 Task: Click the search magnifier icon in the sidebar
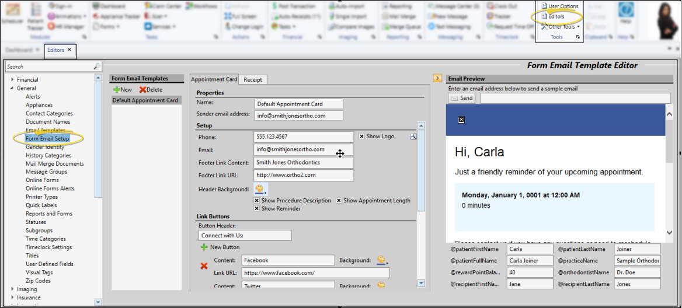pos(97,67)
